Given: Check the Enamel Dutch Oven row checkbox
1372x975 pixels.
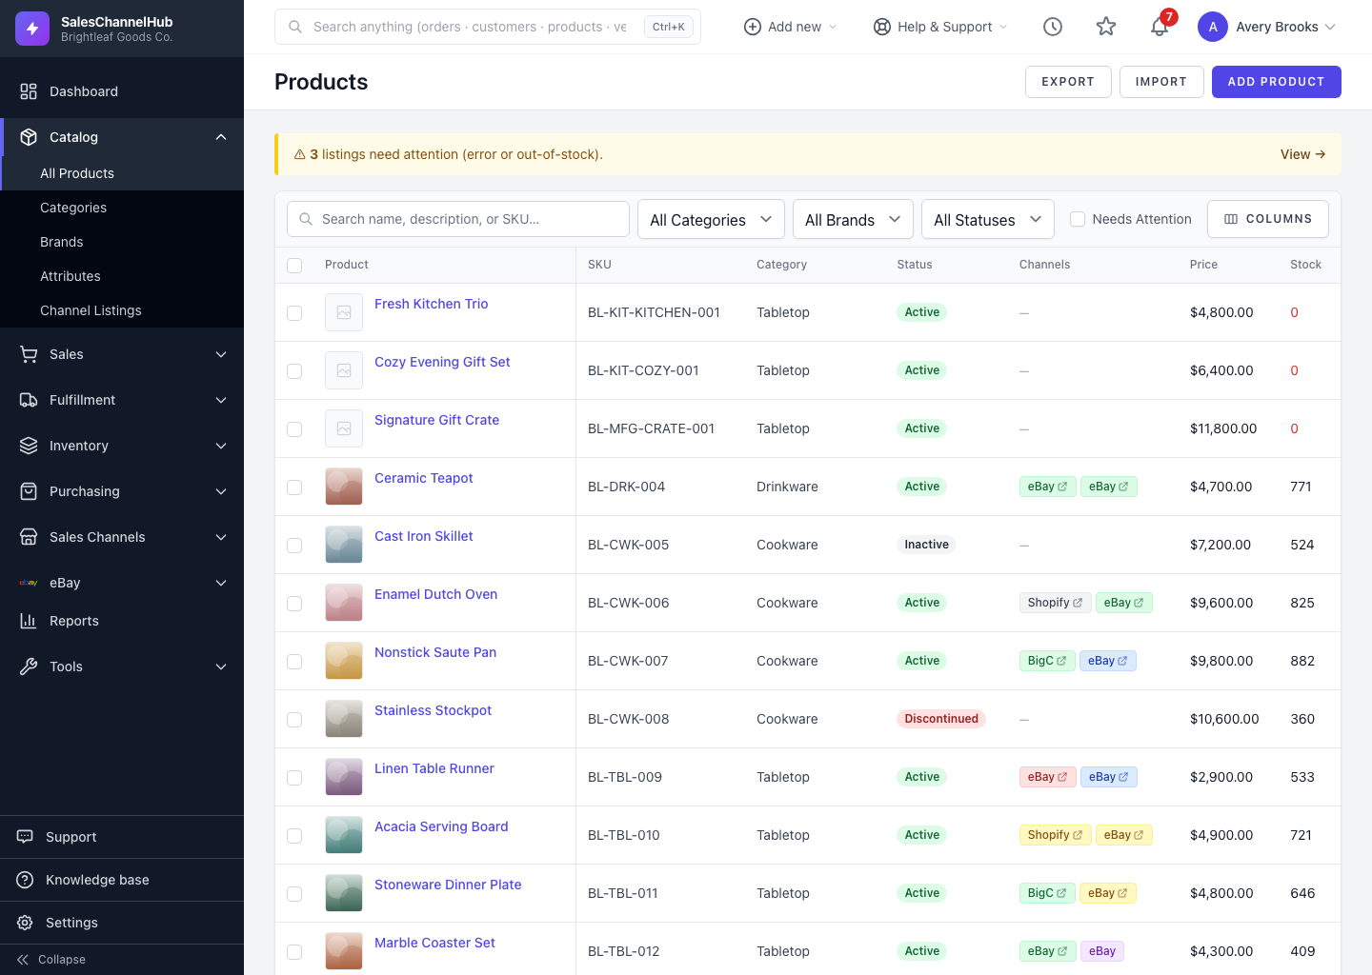Looking at the screenshot, I should 294,604.
